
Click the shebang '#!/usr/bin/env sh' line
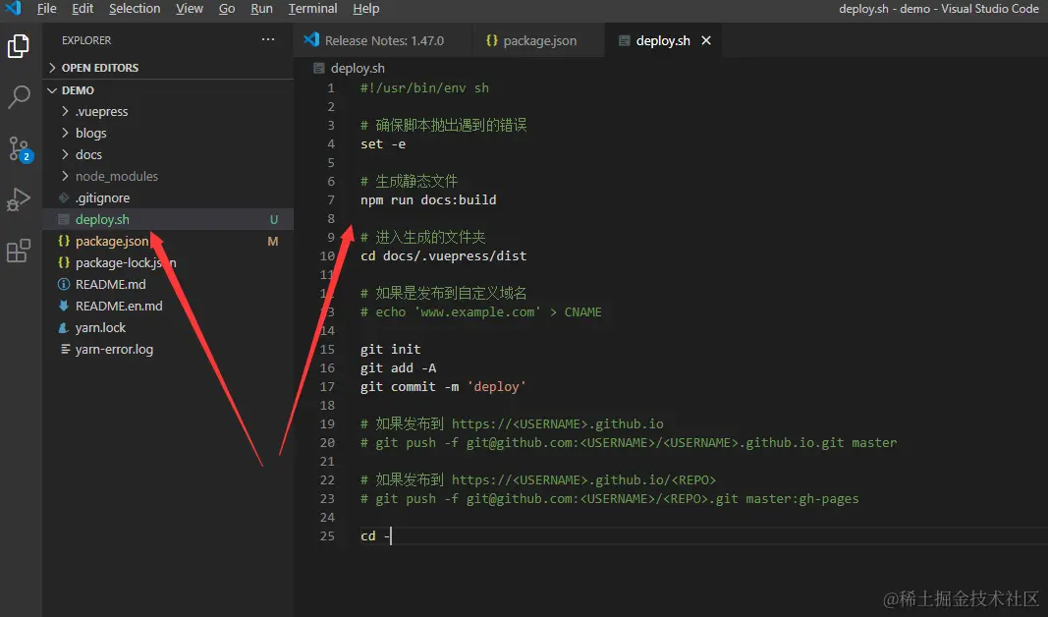point(424,87)
